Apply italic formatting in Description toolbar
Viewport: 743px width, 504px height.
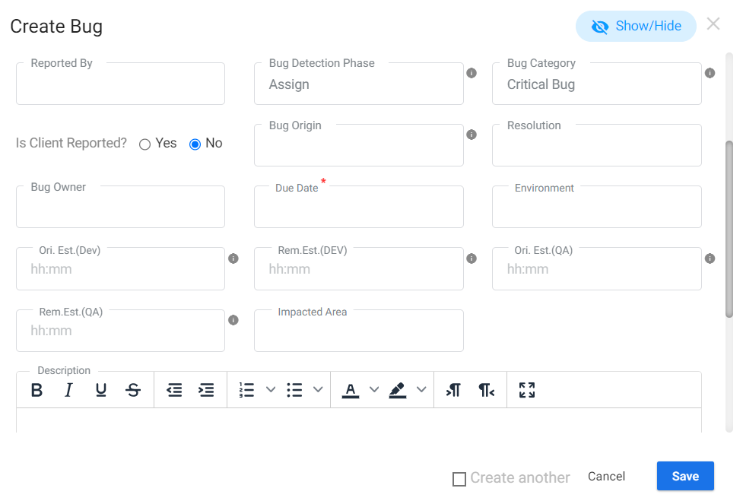coord(68,390)
